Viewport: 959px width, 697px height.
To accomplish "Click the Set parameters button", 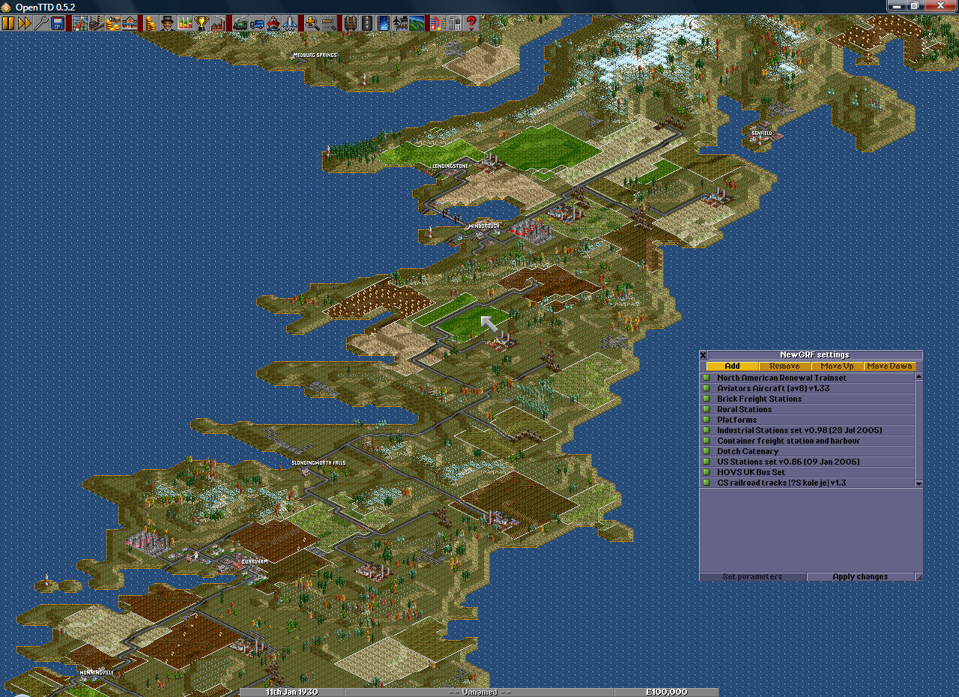I will (x=753, y=576).
